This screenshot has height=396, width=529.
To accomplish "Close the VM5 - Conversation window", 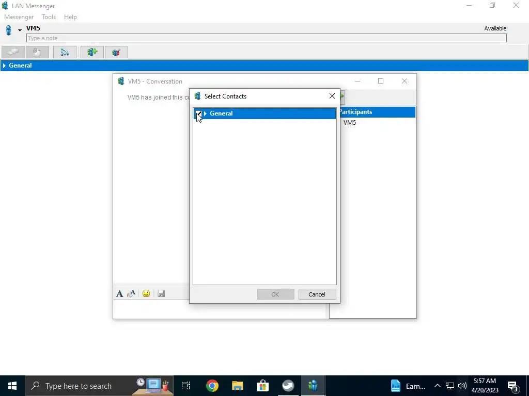I will pyautogui.click(x=404, y=81).
